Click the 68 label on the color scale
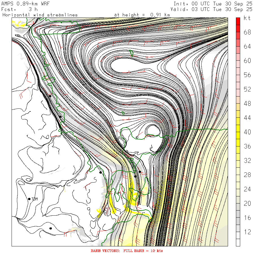The width and height of the screenshot is (254, 254). 247,32
